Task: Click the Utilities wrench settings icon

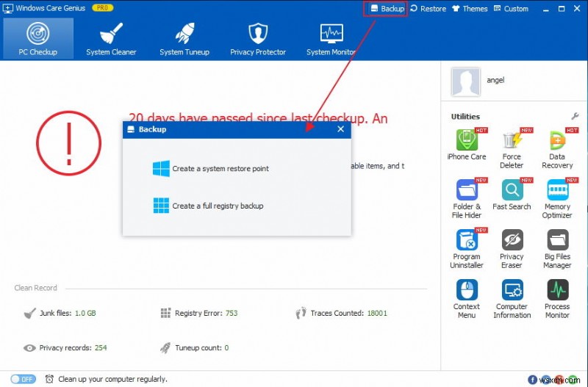Action: [575, 116]
